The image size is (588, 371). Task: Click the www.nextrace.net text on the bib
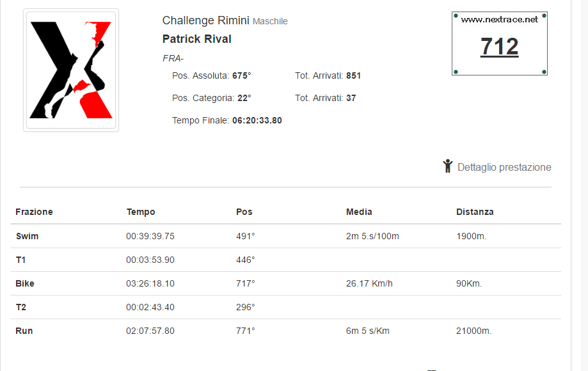500,19
